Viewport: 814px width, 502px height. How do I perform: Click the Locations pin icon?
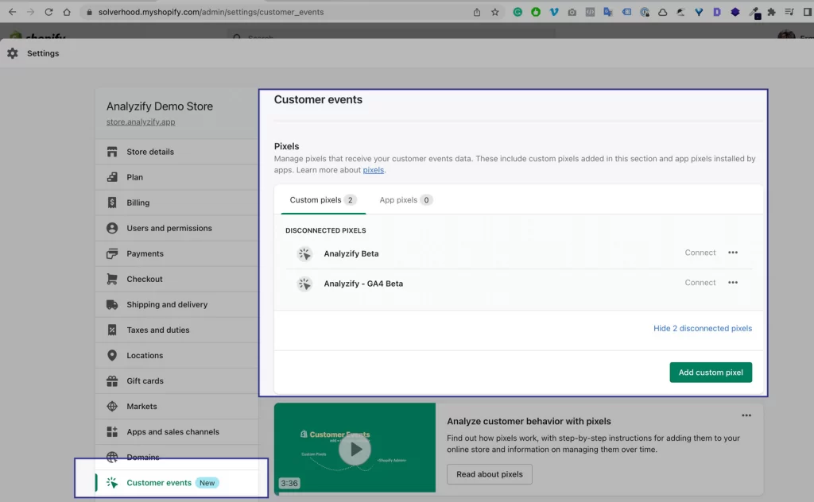(x=111, y=355)
